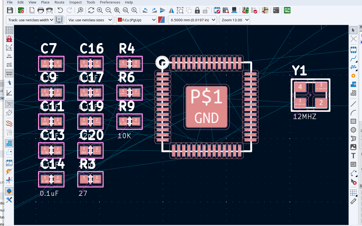The width and height of the screenshot is (362, 226).
Task: Undo the last edit
Action: click(60, 11)
